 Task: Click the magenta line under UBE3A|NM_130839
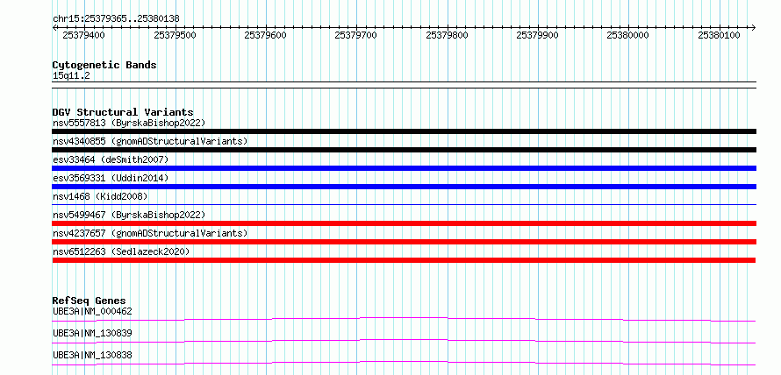click(404, 341)
